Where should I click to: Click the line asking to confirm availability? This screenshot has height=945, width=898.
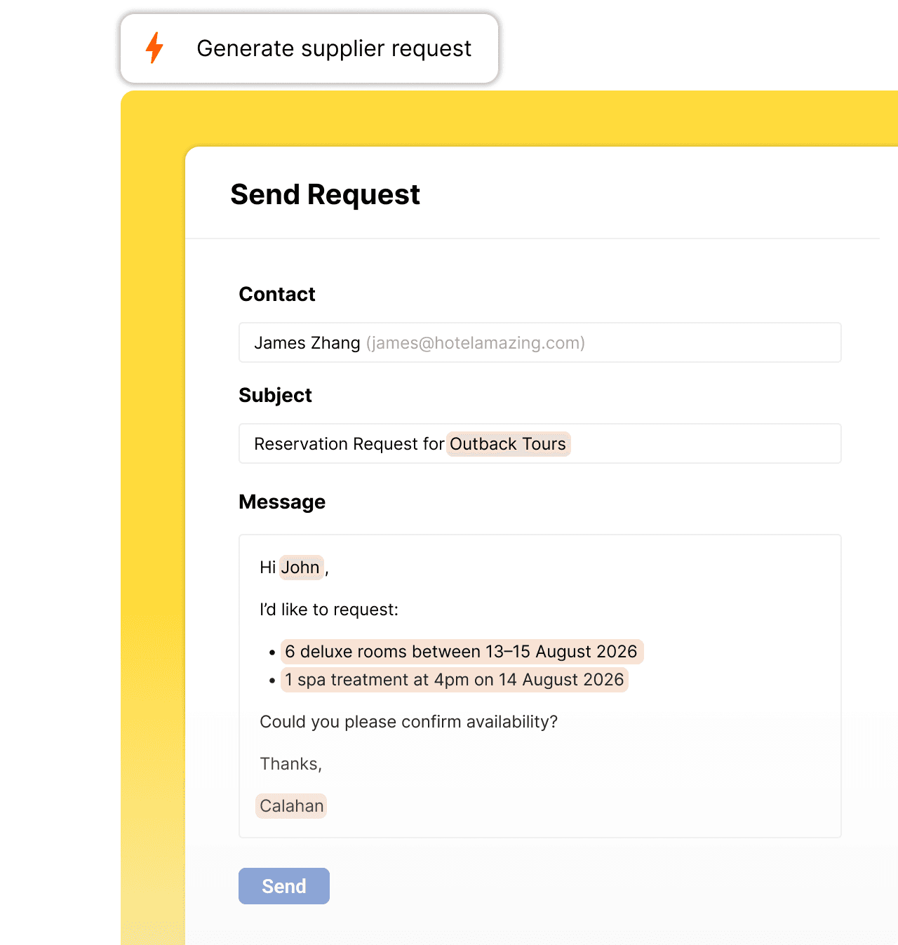click(408, 722)
